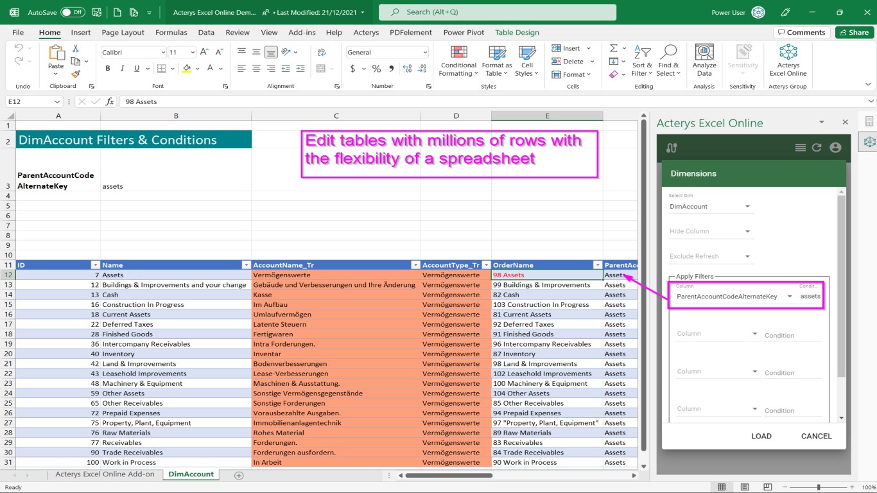This screenshot has height=493, width=877.
Task: Center-align the cell text horizontally
Action: 256,69
